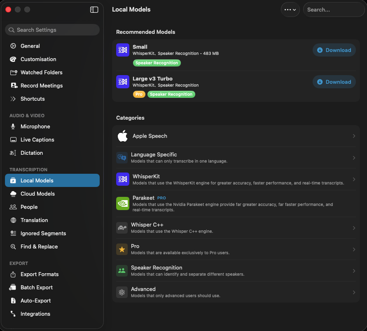The height and width of the screenshot is (331, 367).
Task: Download the Large v3 Turbo model
Action: 334,82
